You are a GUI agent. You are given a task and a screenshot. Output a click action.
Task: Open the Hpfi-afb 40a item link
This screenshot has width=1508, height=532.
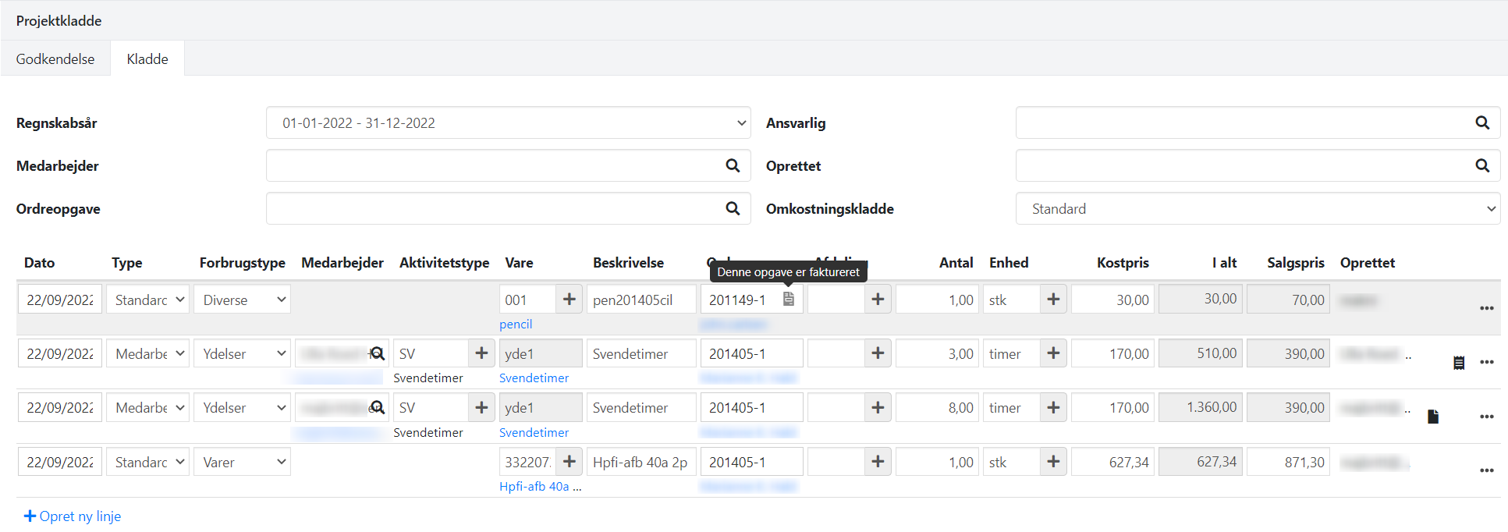pos(540,486)
